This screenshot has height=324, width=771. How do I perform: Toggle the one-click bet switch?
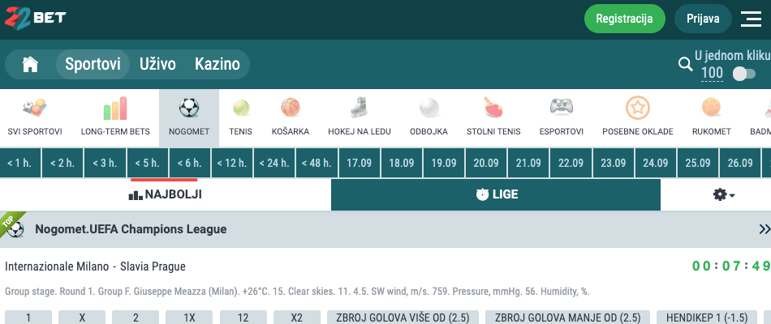(x=743, y=74)
